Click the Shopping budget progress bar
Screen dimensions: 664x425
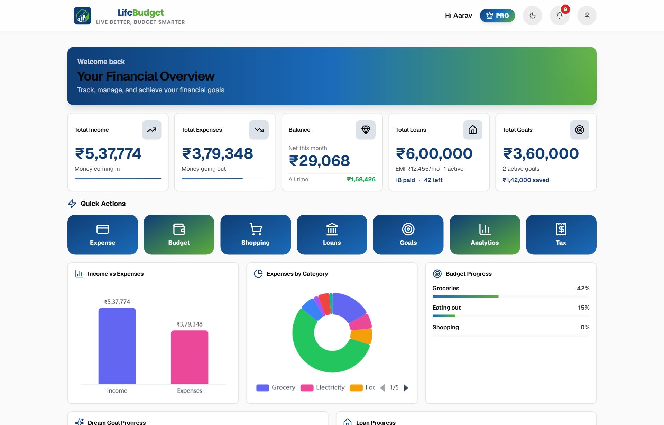pyautogui.click(x=511, y=336)
